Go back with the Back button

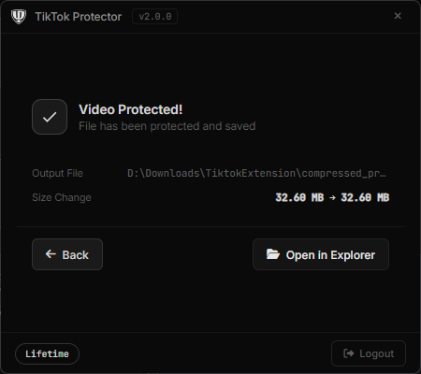67,254
